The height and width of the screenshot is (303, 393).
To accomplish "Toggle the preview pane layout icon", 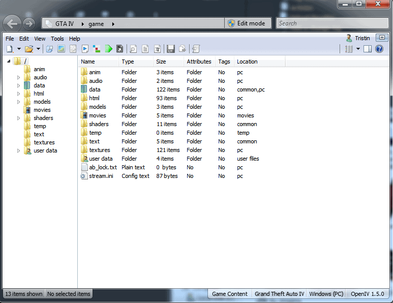I will tap(368, 49).
